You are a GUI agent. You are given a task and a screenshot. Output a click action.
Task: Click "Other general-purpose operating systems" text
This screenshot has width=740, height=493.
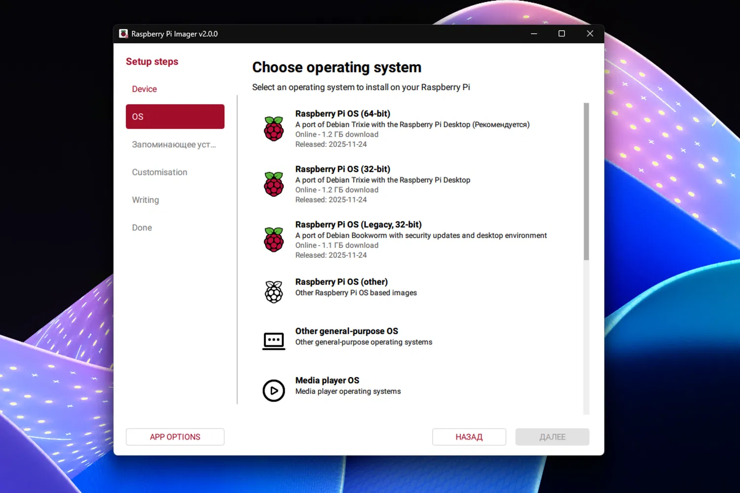(364, 342)
